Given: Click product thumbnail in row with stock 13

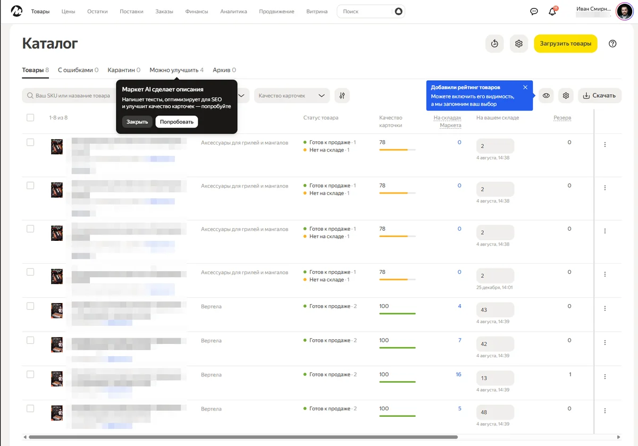Looking at the screenshot, I should point(57,378).
